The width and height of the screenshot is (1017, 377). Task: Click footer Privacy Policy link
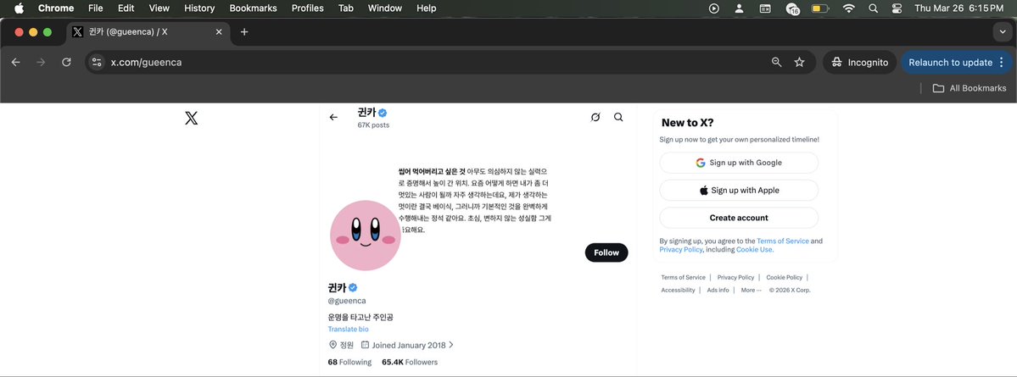tap(735, 277)
